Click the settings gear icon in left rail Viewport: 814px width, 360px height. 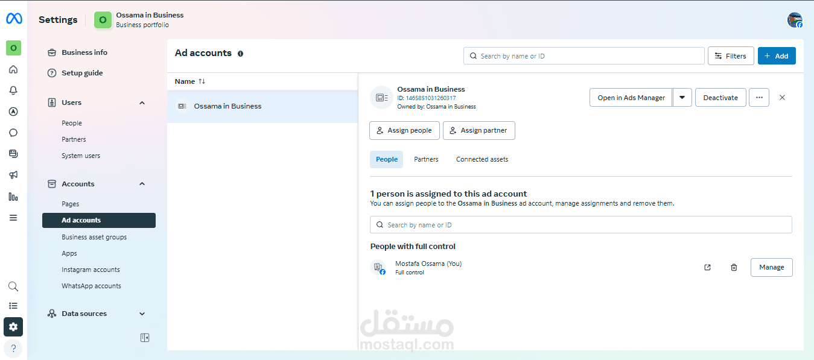pyautogui.click(x=13, y=327)
